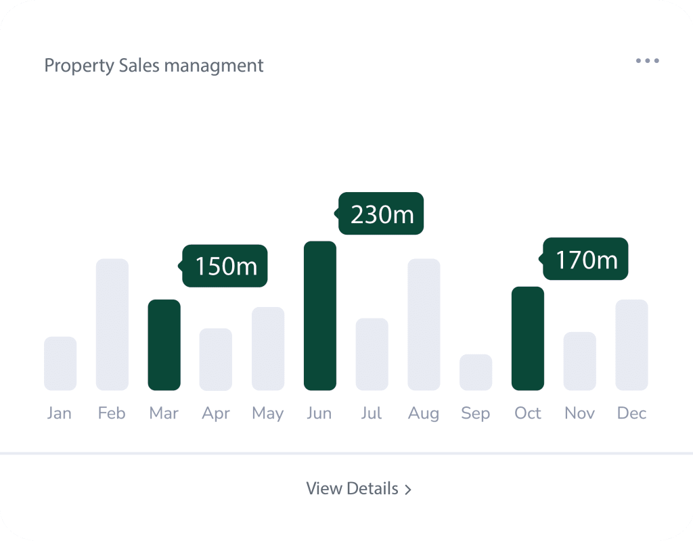The width and height of the screenshot is (693, 541).
Task: Click the dark green March bar
Action: [x=164, y=345]
